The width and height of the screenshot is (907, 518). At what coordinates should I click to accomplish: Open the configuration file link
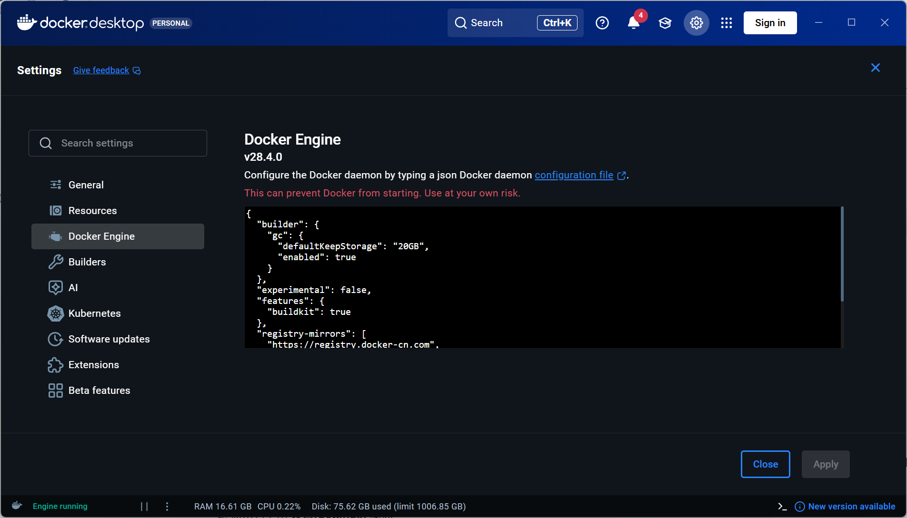pos(574,175)
